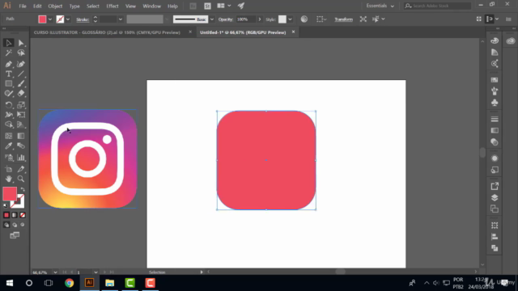
Task: Open fill color dropdown in control bar
Action: point(50,19)
